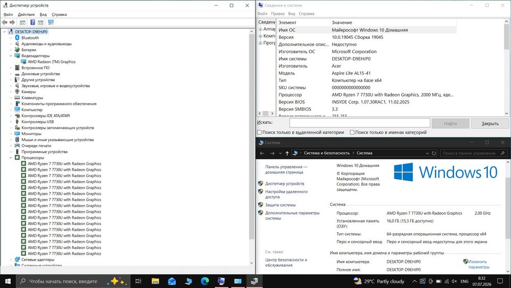Select the Модель Aspire Lite AL15-41 row

tap(366, 73)
